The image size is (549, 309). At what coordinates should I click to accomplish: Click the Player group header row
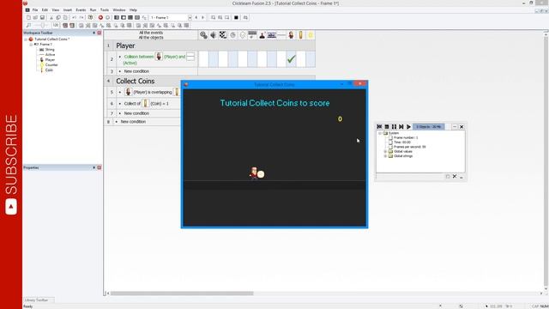point(209,45)
